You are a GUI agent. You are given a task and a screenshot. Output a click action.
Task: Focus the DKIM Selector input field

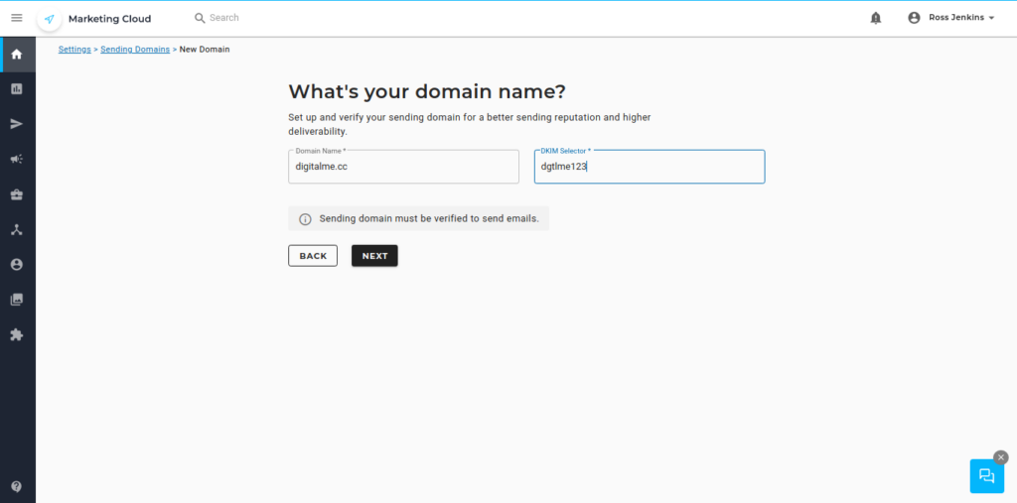(650, 167)
